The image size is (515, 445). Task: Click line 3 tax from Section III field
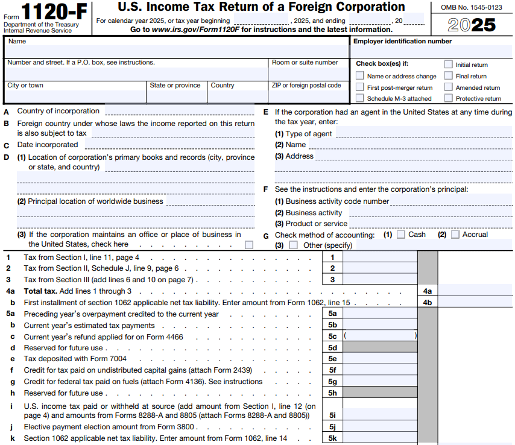click(380, 279)
